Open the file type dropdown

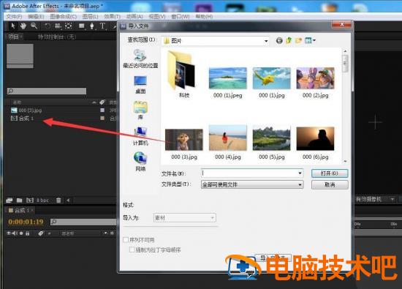click(252, 184)
